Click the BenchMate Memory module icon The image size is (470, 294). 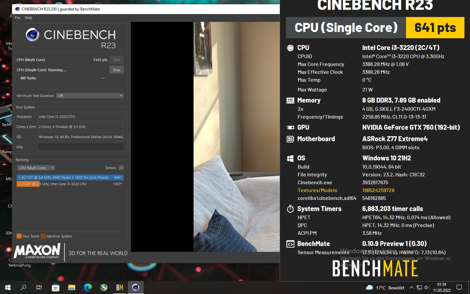(290, 101)
